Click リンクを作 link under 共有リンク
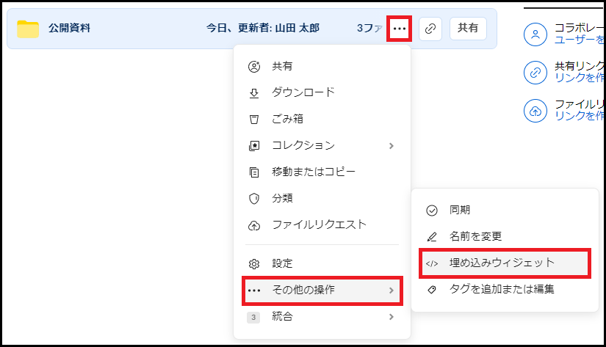 click(579, 78)
